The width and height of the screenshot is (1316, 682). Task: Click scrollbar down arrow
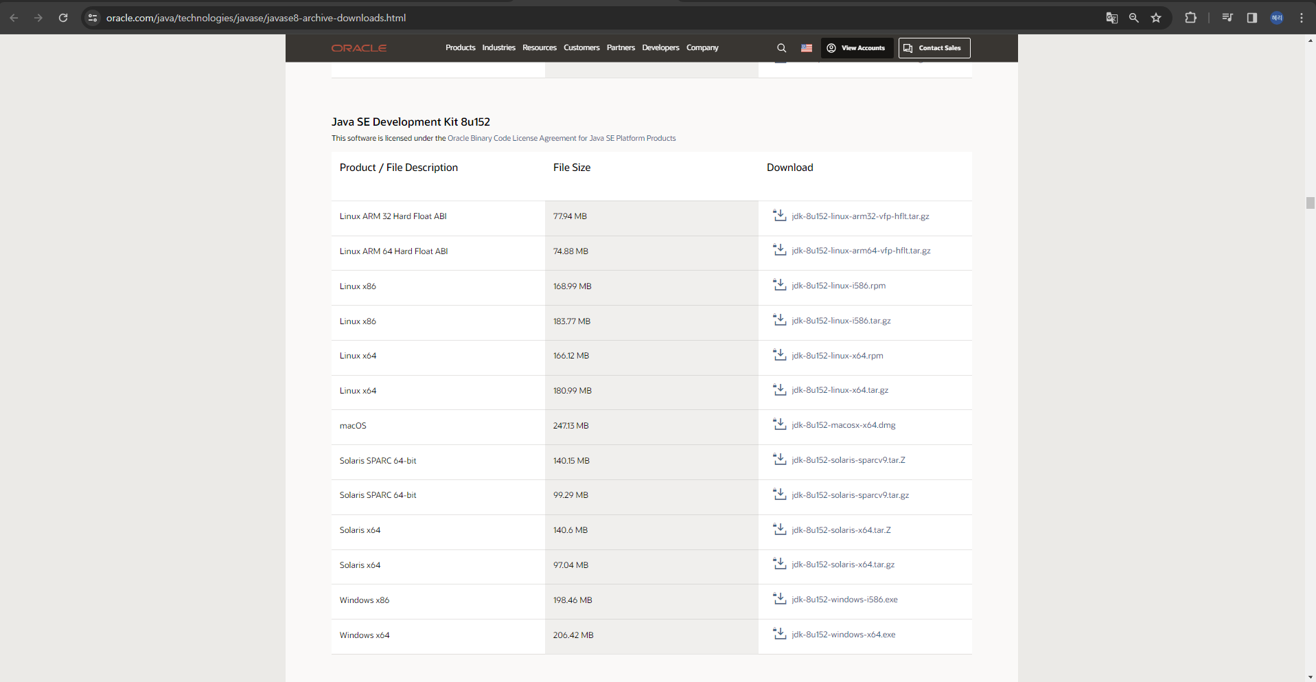click(x=1310, y=677)
